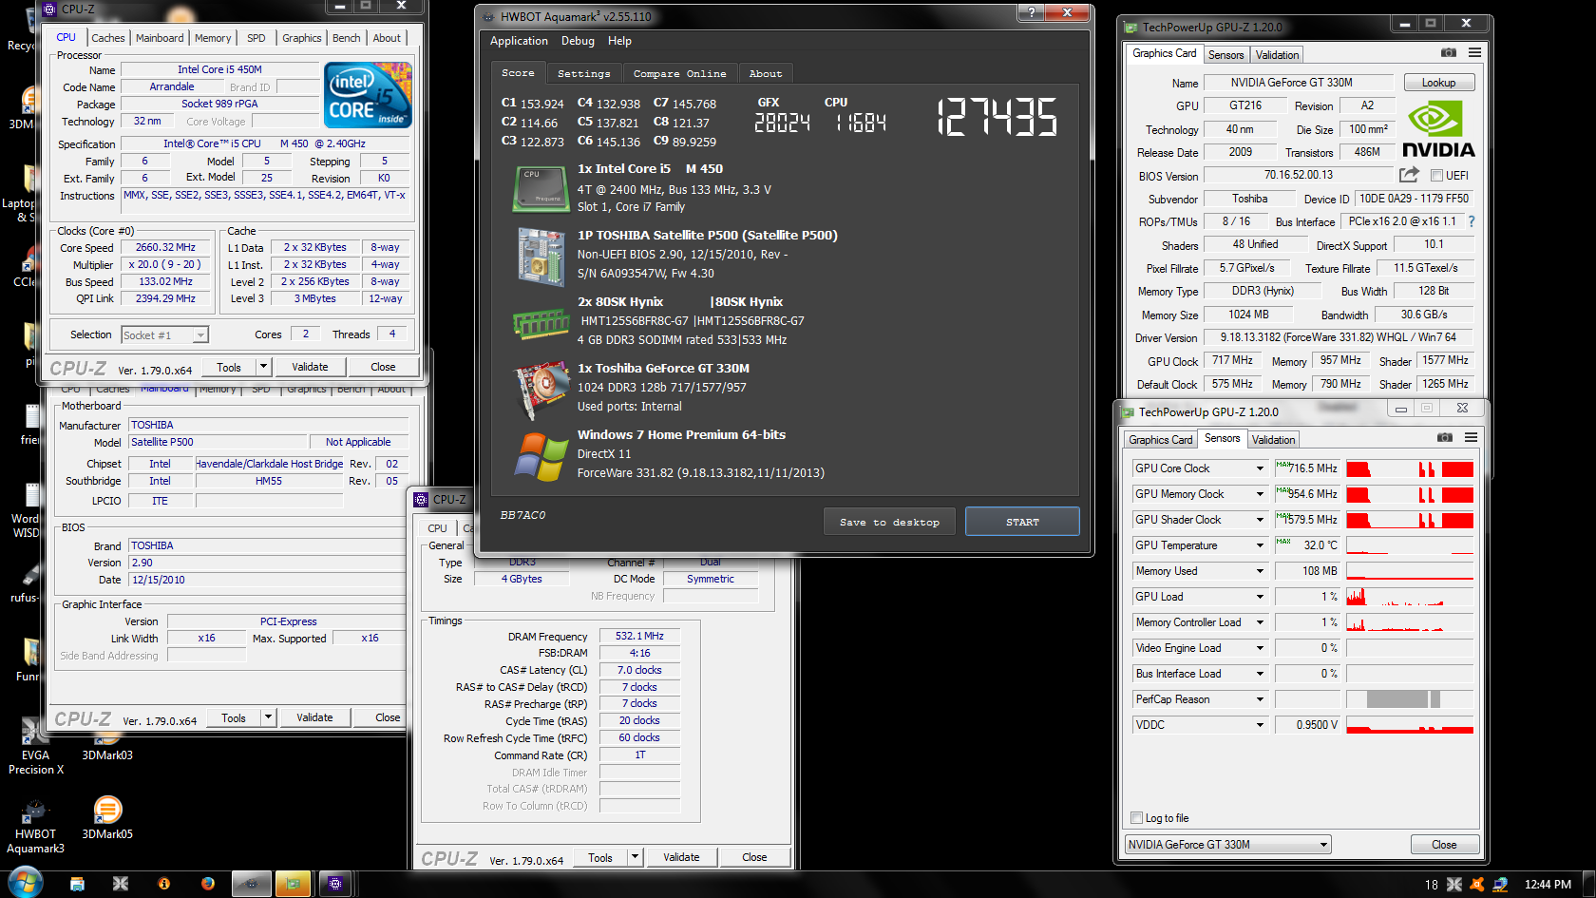
Task: Open 3DMark05 desktop shortcut
Action: (x=107, y=818)
